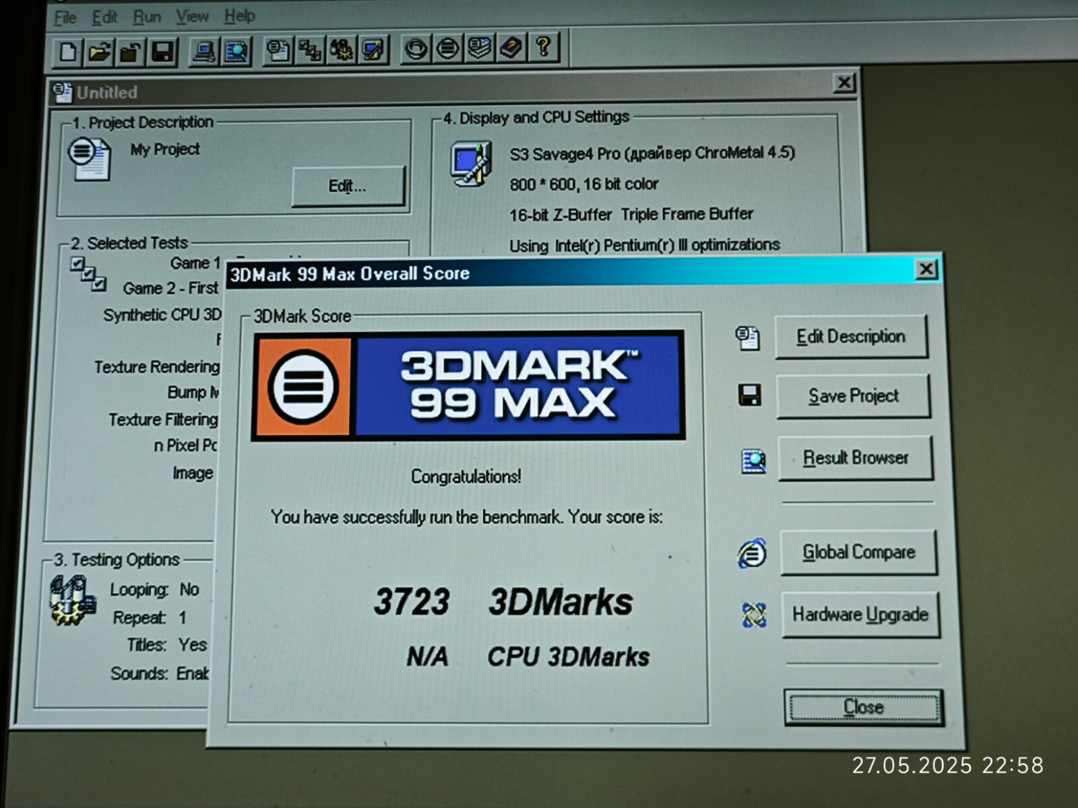The image size is (1078, 808).
Task: Click the Save Project button
Action: (x=854, y=396)
